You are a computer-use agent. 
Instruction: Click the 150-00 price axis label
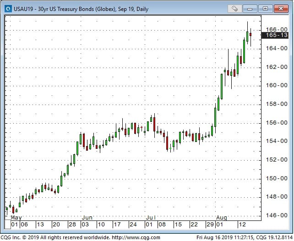click(277, 178)
